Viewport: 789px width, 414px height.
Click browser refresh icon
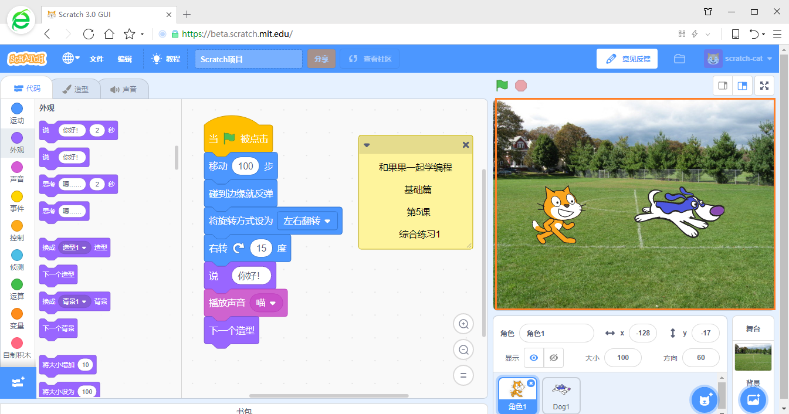(88, 34)
